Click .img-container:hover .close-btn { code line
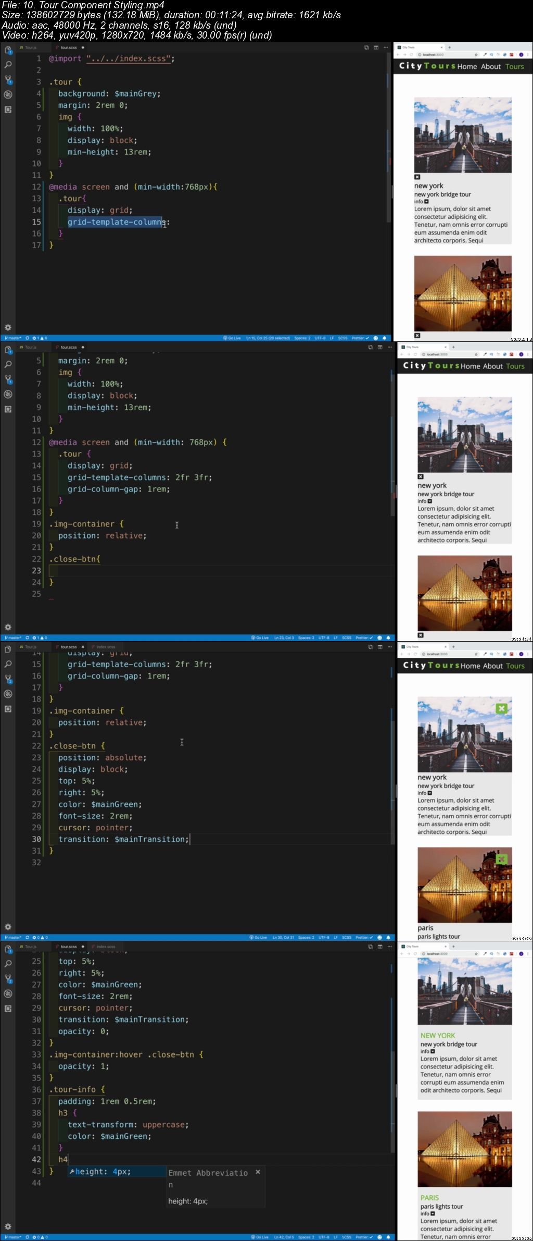 [x=126, y=1054]
